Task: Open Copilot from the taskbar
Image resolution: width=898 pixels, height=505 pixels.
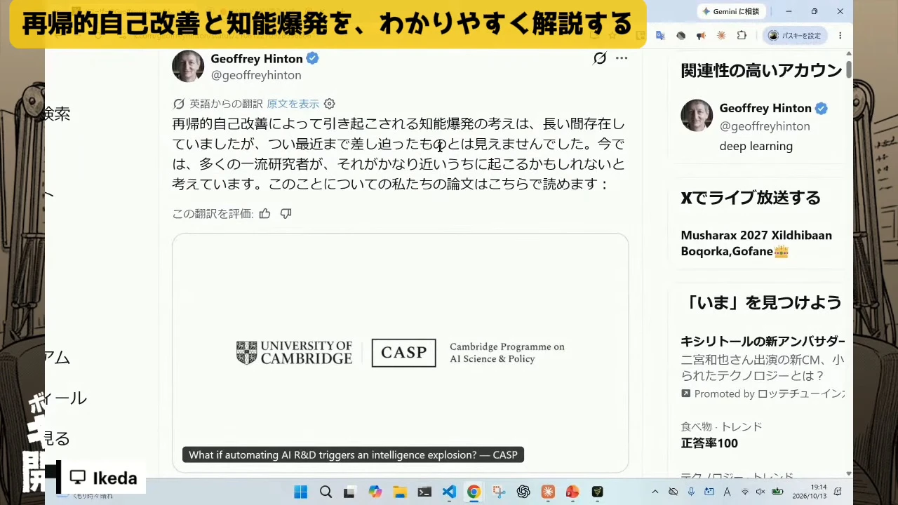Action: 375,492
